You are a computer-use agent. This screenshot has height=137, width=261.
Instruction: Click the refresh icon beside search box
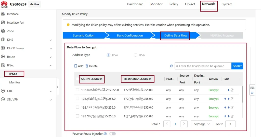(171, 66)
